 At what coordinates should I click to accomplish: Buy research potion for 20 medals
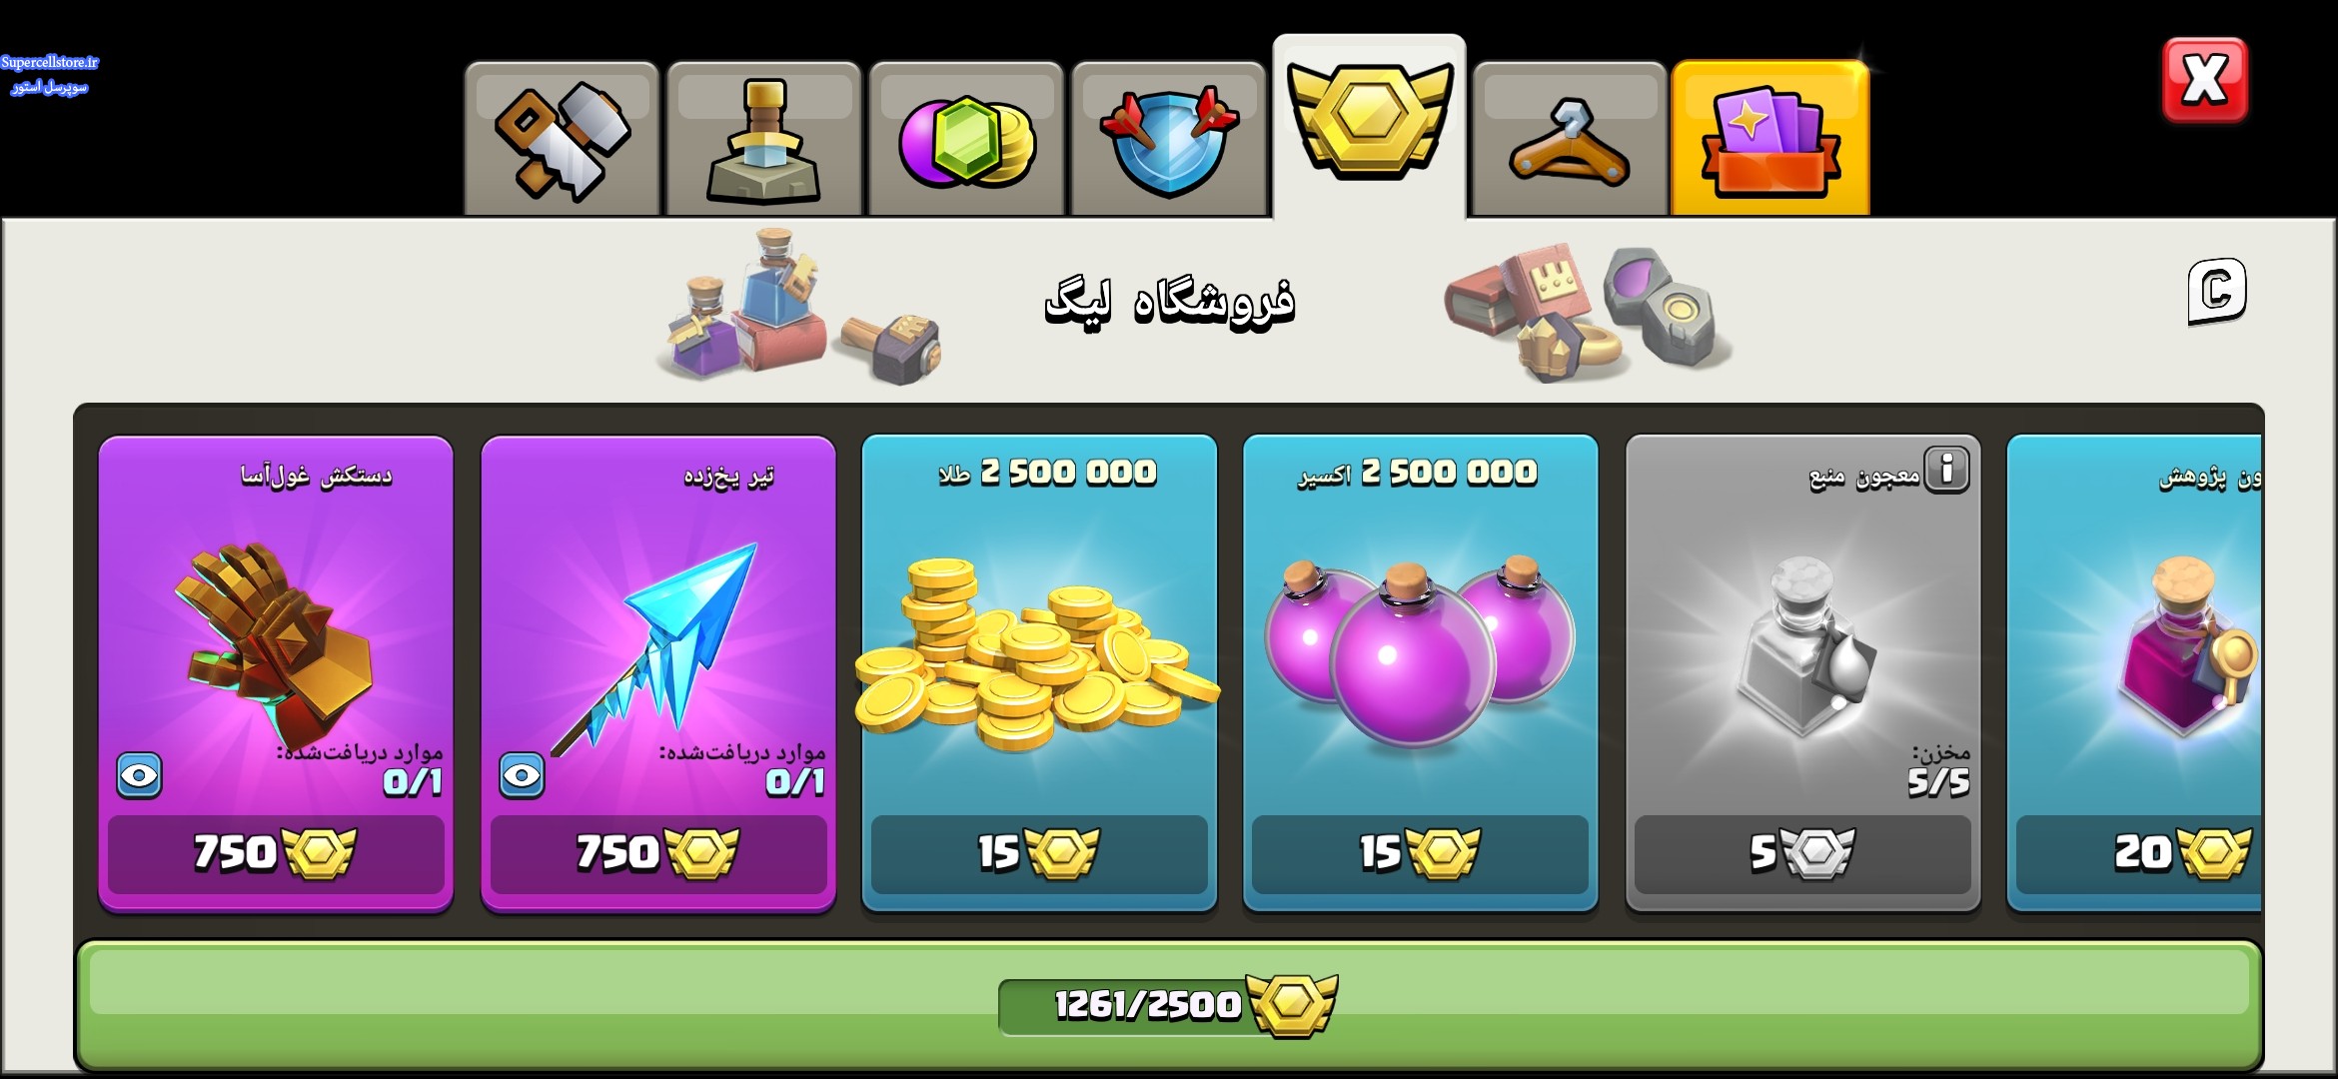[2138, 854]
